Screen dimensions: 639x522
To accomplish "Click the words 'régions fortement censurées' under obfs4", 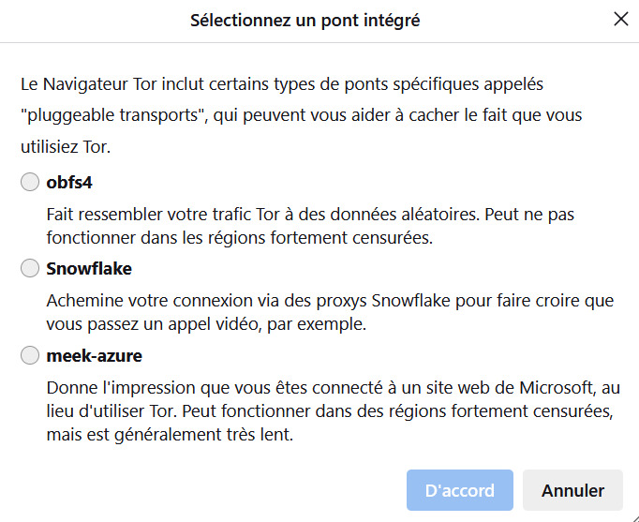I will [x=320, y=238].
